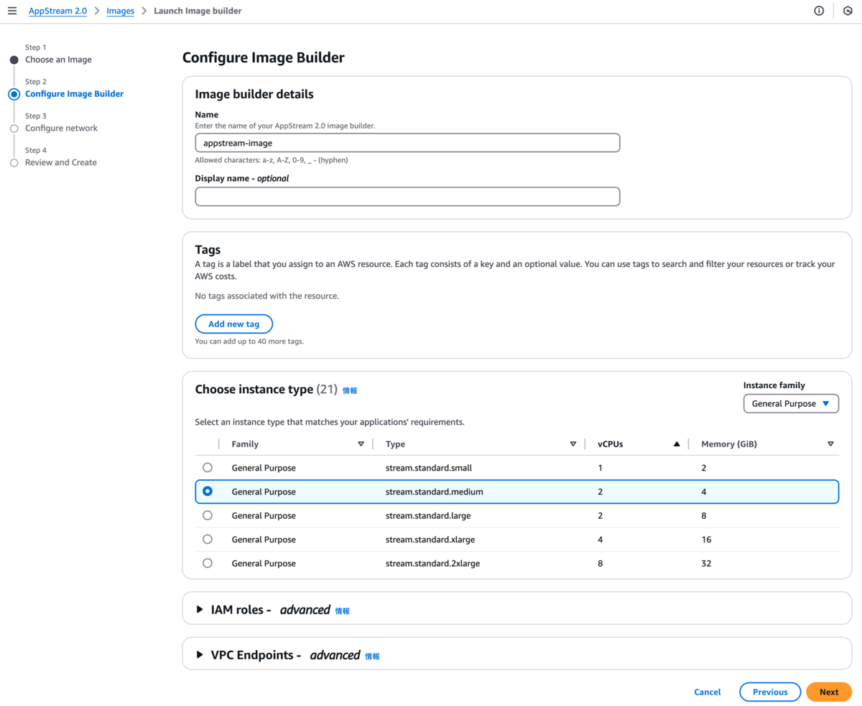
Task: Click the Previous button
Action: [x=770, y=692]
